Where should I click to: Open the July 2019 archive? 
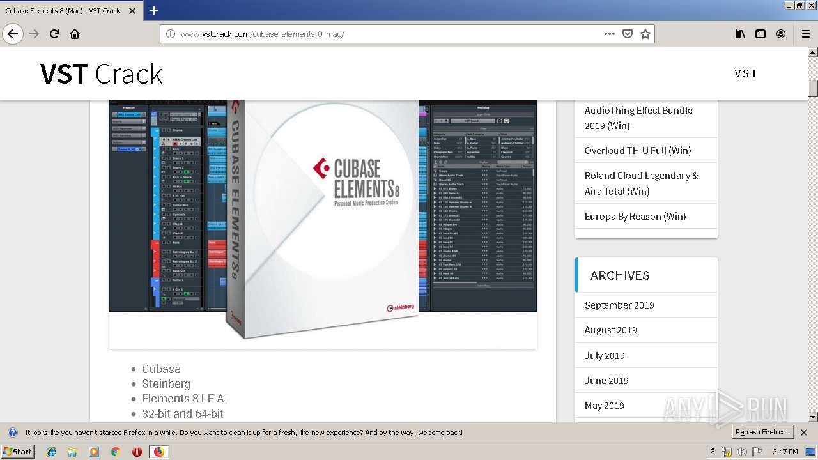tap(605, 355)
